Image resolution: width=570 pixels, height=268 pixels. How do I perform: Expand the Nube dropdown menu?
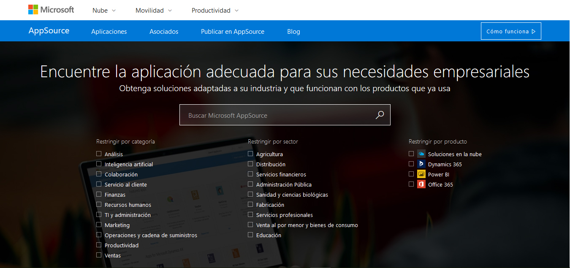click(104, 10)
